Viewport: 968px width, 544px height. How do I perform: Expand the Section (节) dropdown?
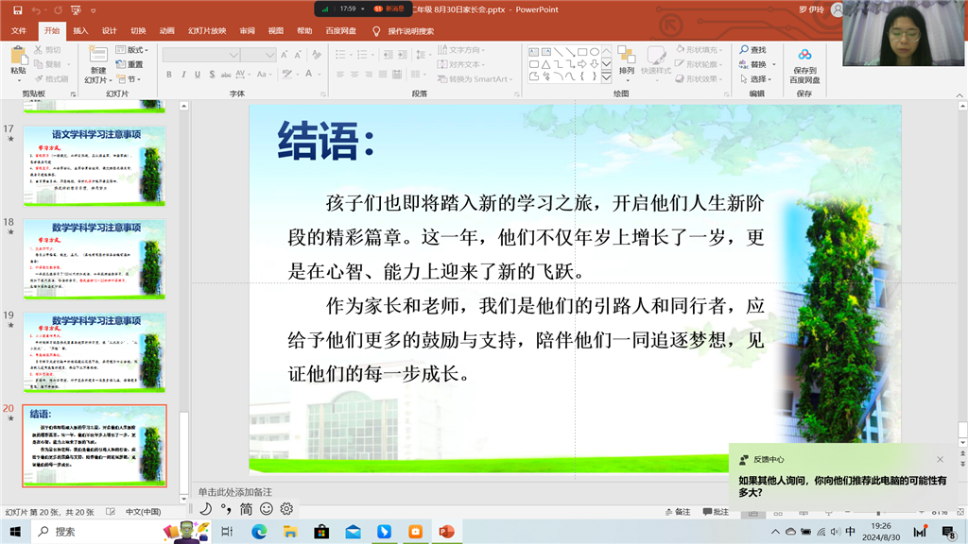point(128,79)
